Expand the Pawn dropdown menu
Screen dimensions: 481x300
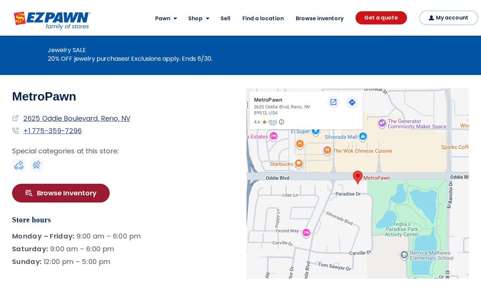[x=166, y=18]
